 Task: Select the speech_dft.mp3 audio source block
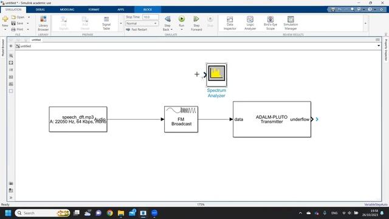coord(78,119)
